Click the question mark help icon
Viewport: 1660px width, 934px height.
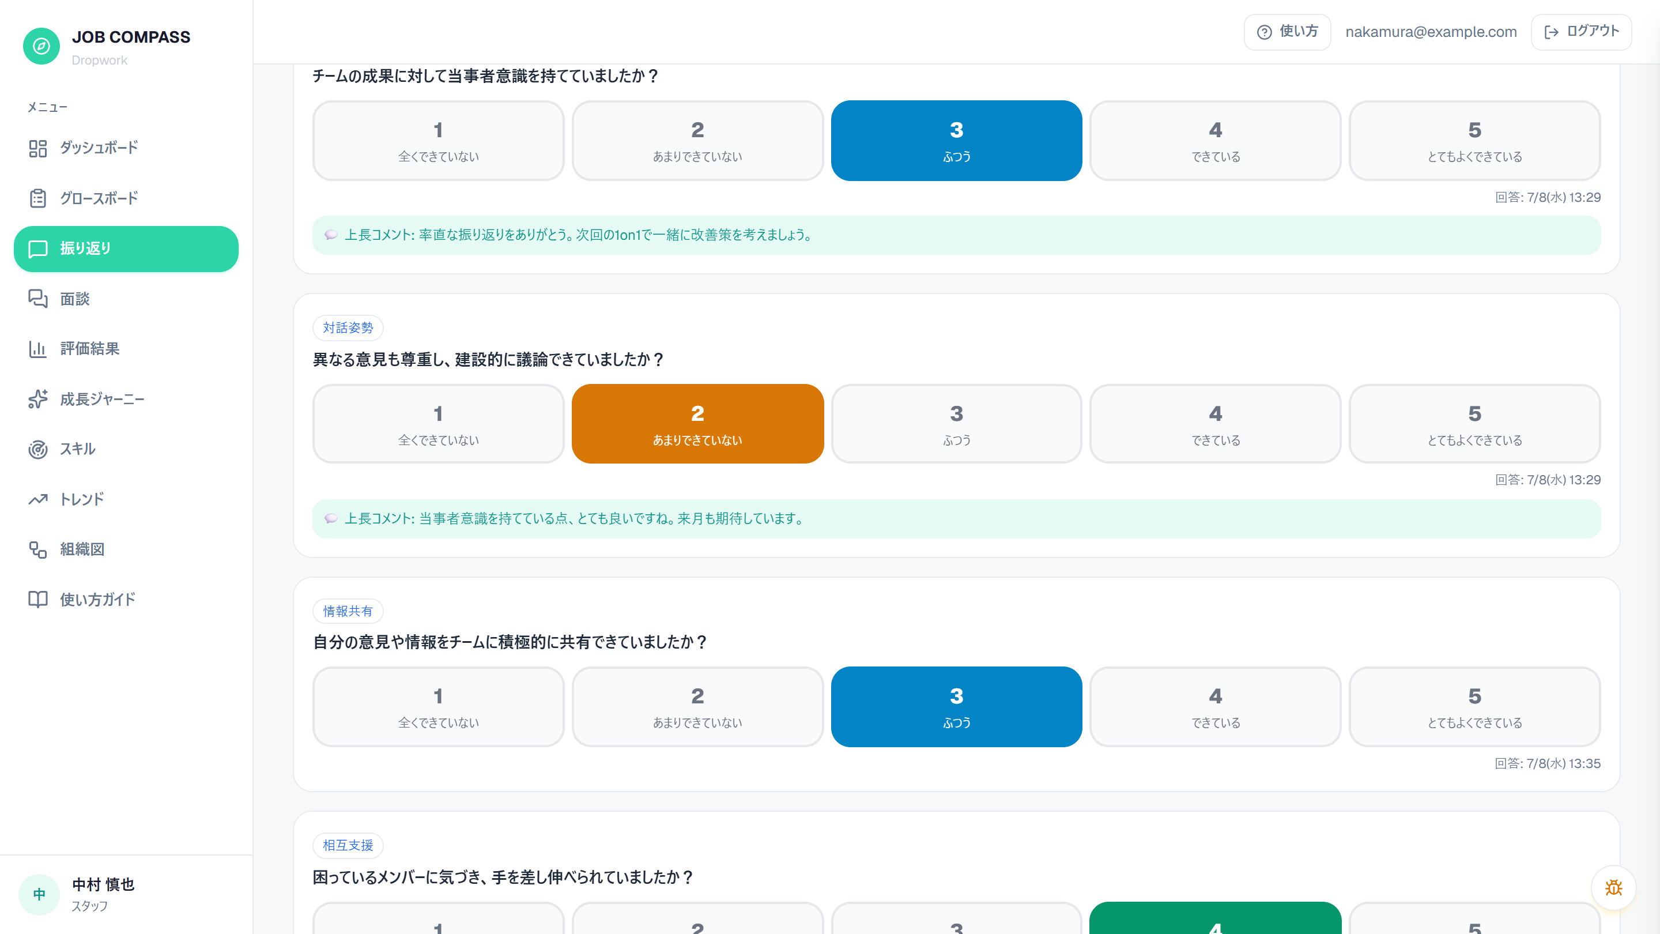pyautogui.click(x=1265, y=32)
